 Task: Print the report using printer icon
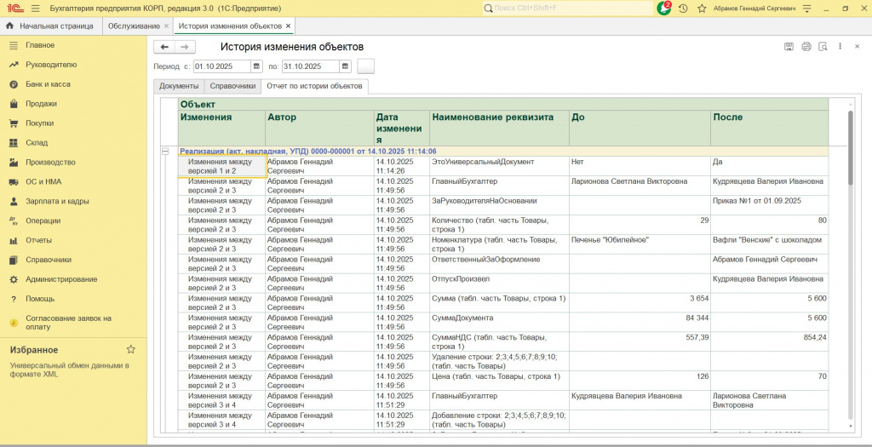click(806, 47)
